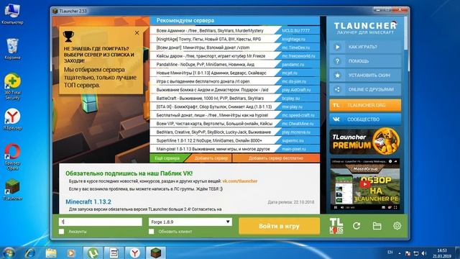The image size is (460, 259).
Task: Open the game folder icon
Action: [x=377, y=226]
